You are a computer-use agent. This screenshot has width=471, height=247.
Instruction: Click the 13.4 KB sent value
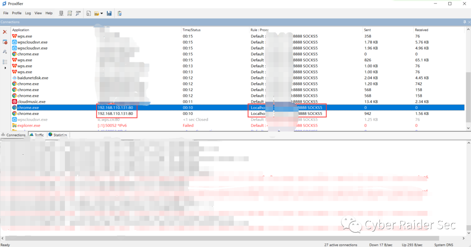point(371,102)
